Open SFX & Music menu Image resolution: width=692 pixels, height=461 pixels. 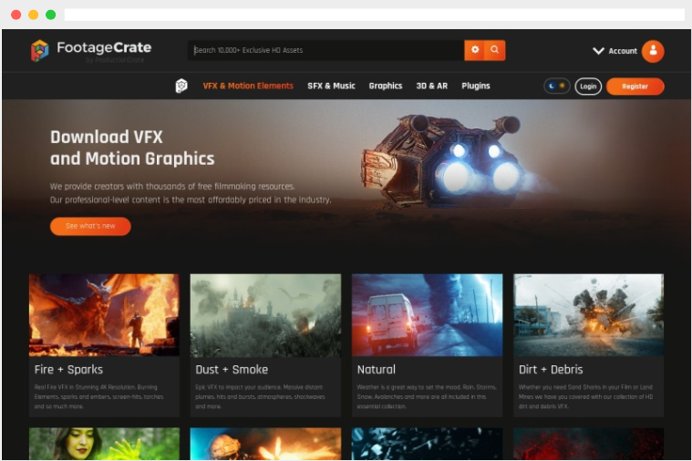click(331, 86)
